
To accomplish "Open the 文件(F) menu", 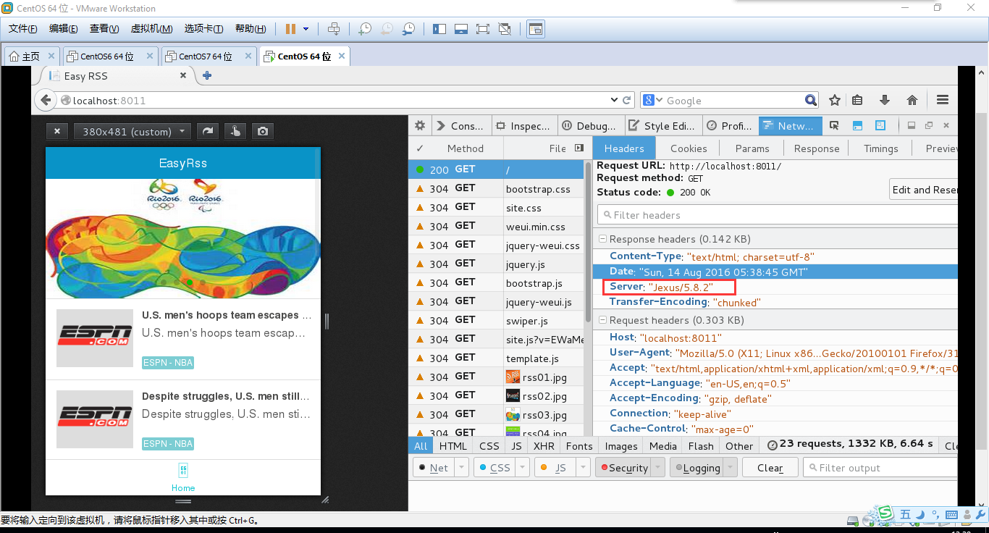I will pos(23,29).
